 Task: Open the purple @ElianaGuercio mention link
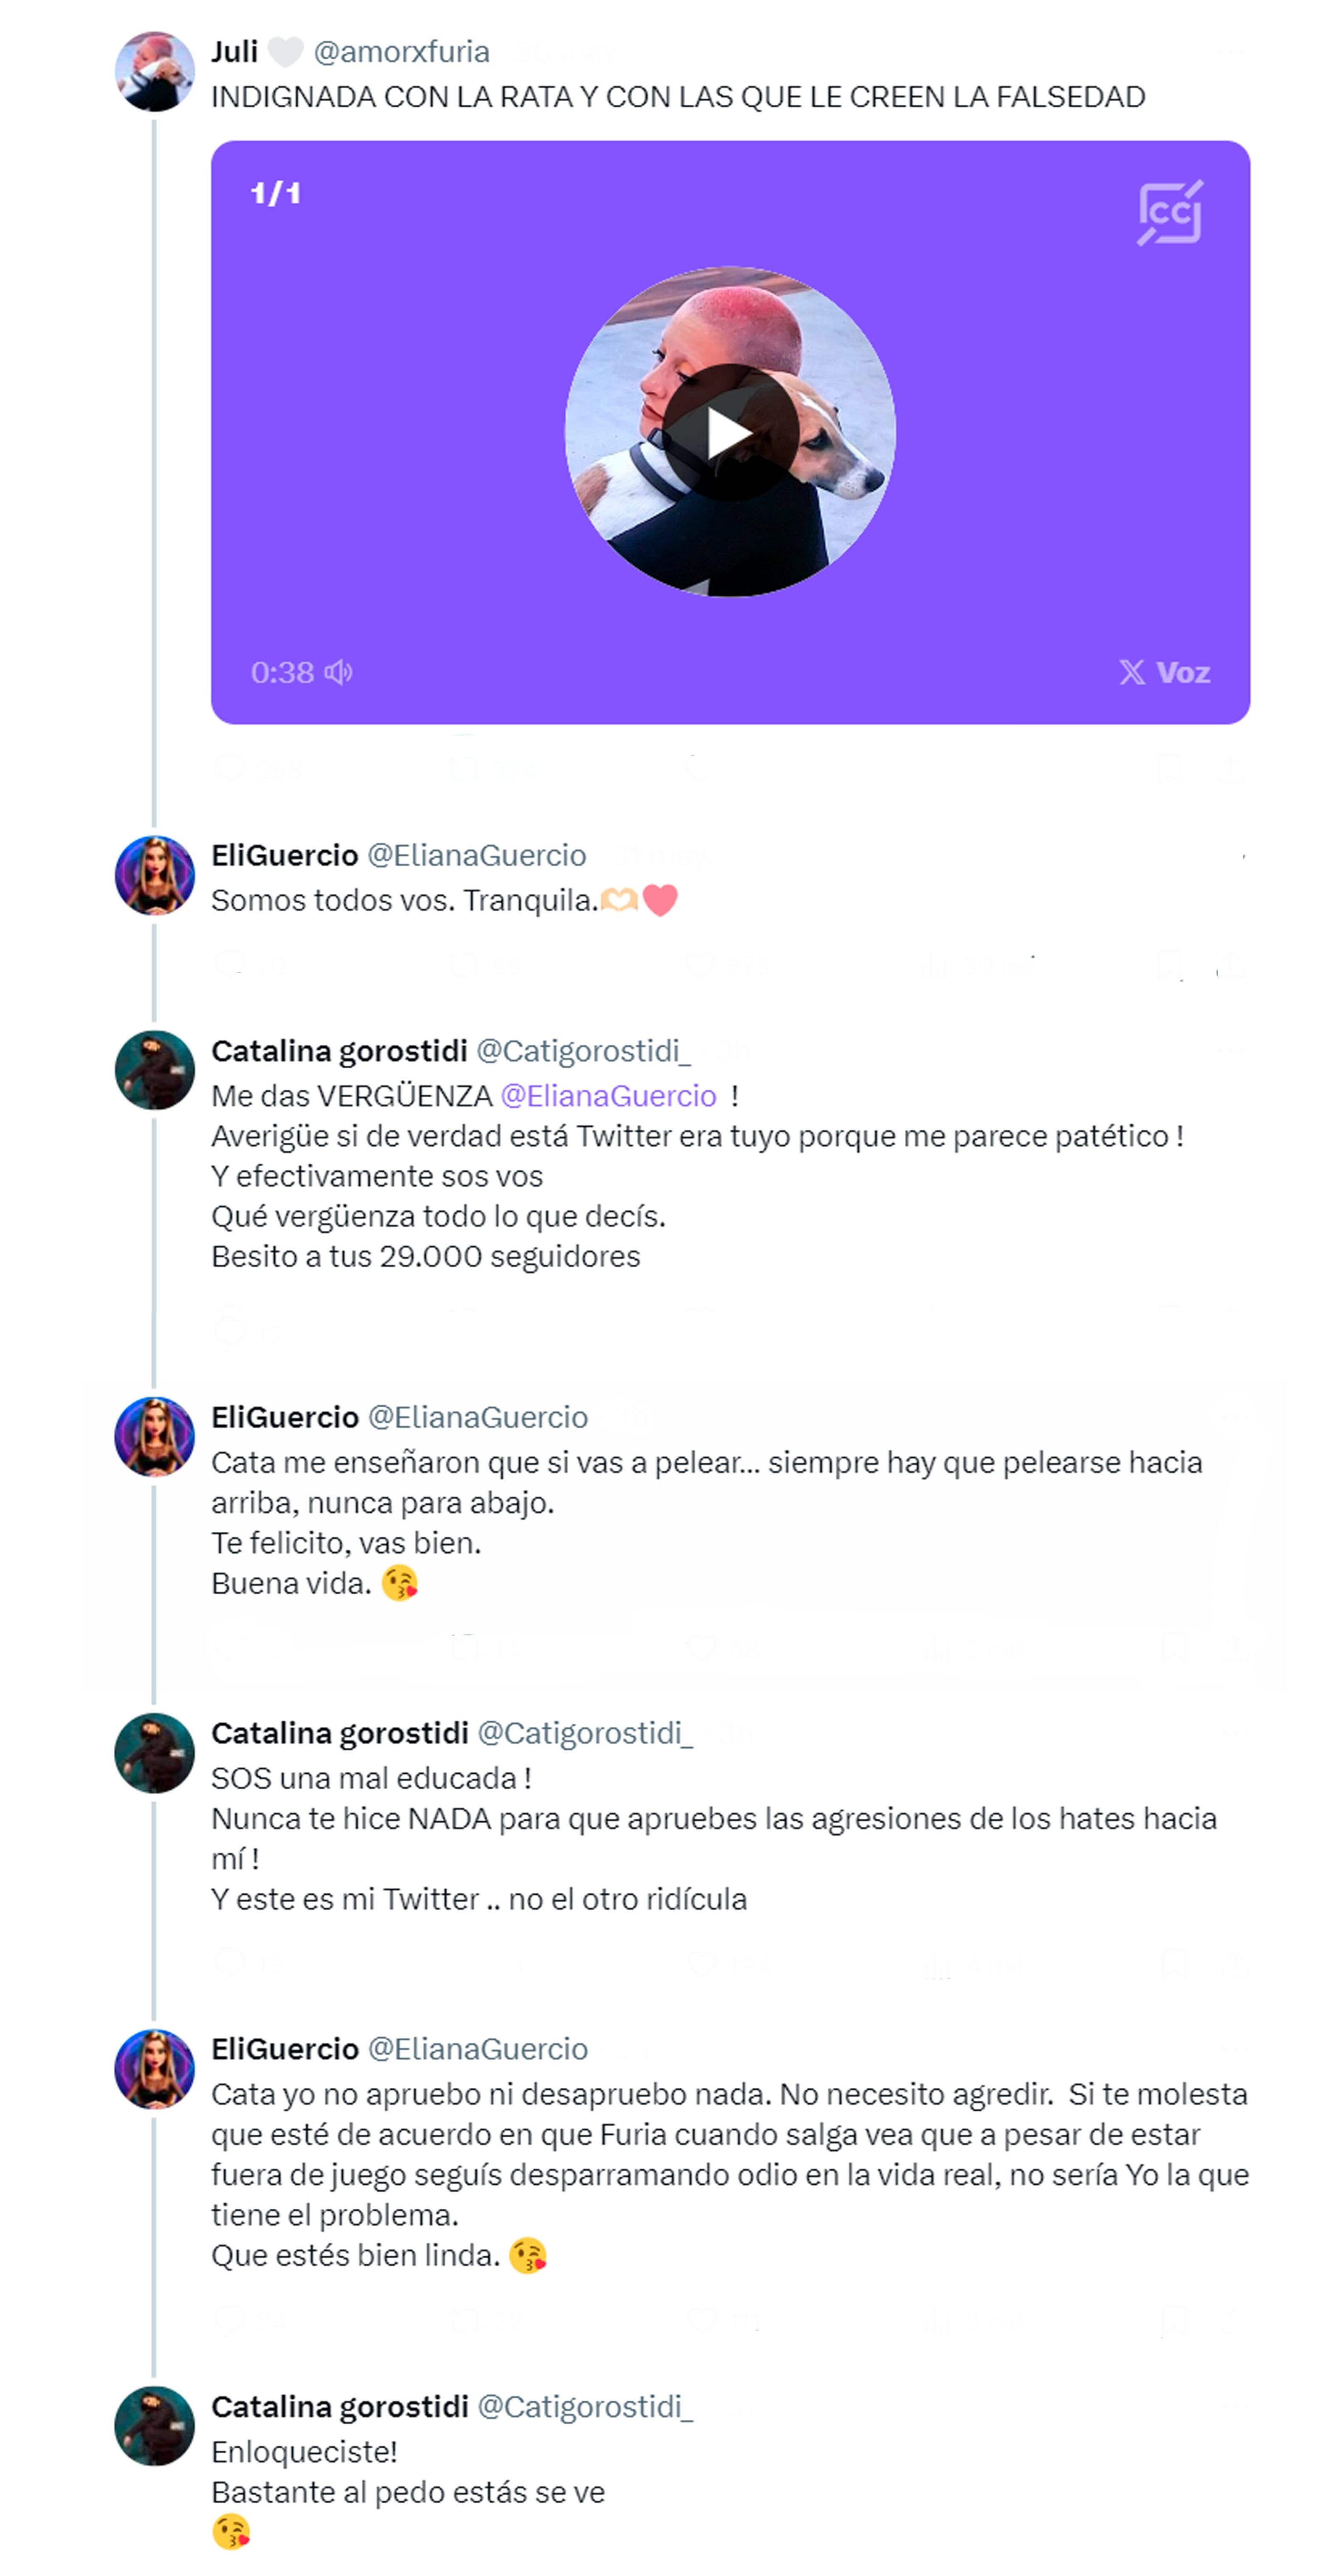(608, 1096)
